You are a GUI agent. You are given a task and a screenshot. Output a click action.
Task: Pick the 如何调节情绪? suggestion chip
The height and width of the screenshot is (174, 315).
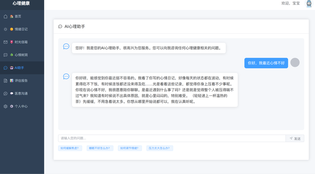point(130,148)
